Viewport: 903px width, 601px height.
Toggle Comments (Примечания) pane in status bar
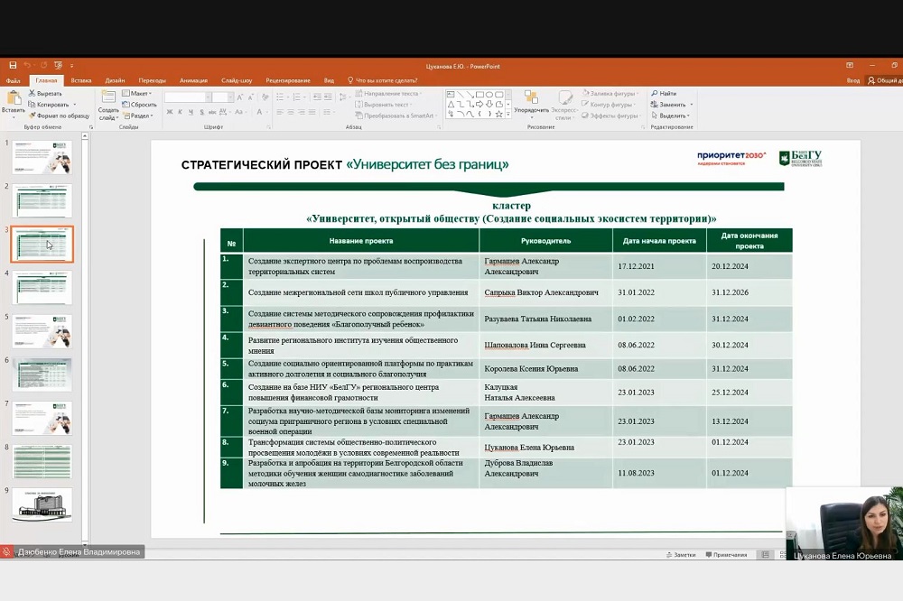tap(727, 555)
